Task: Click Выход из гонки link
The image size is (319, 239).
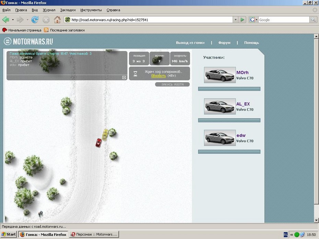Action: pos(190,43)
